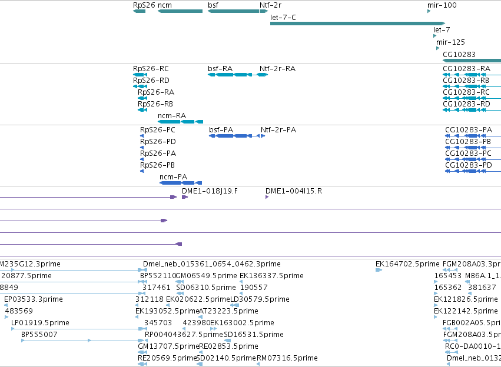The image size is (501, 367).
Task: Select the LD30579.5prime EST glyph
Action: click(234, 305)
